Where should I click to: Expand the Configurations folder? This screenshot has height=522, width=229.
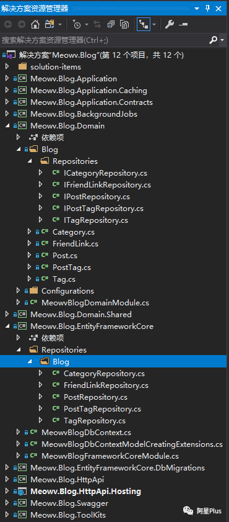[18, 290]
